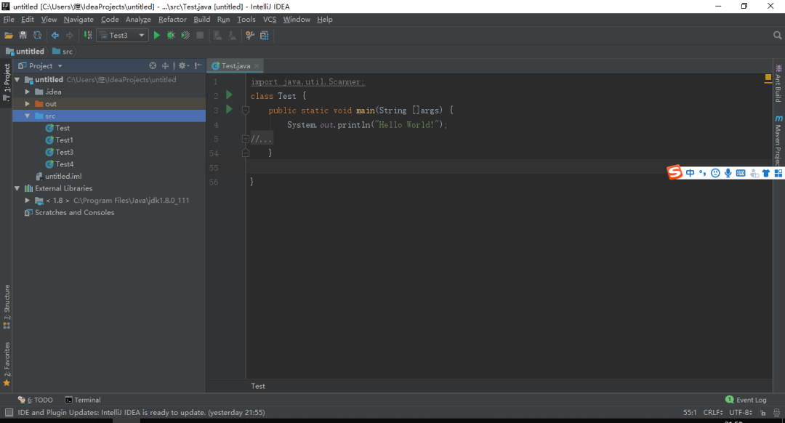Click the Sogou soft keyboard icon
Viewport: 785px width, 423px height.
(741, 173)
